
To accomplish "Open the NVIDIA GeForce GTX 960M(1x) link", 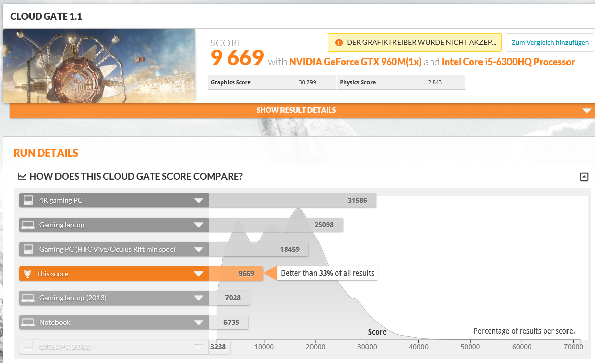I will coord(355,62).
